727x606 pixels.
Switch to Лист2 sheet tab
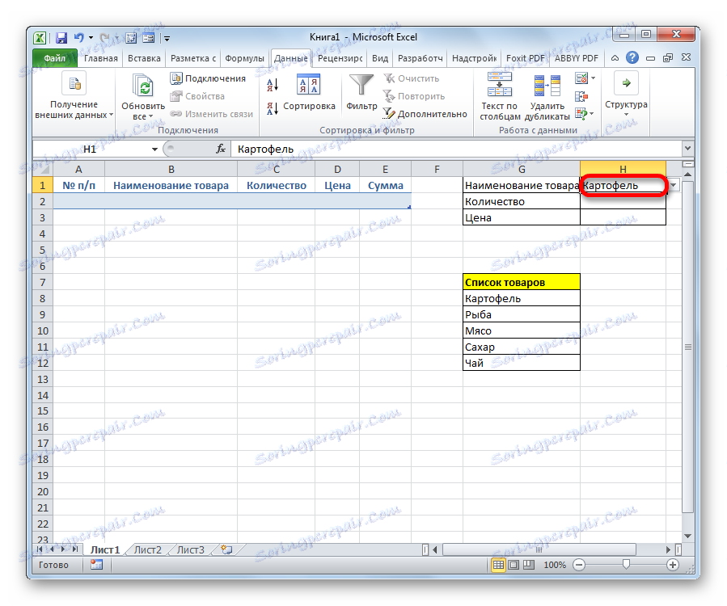[x=147, y=550]
